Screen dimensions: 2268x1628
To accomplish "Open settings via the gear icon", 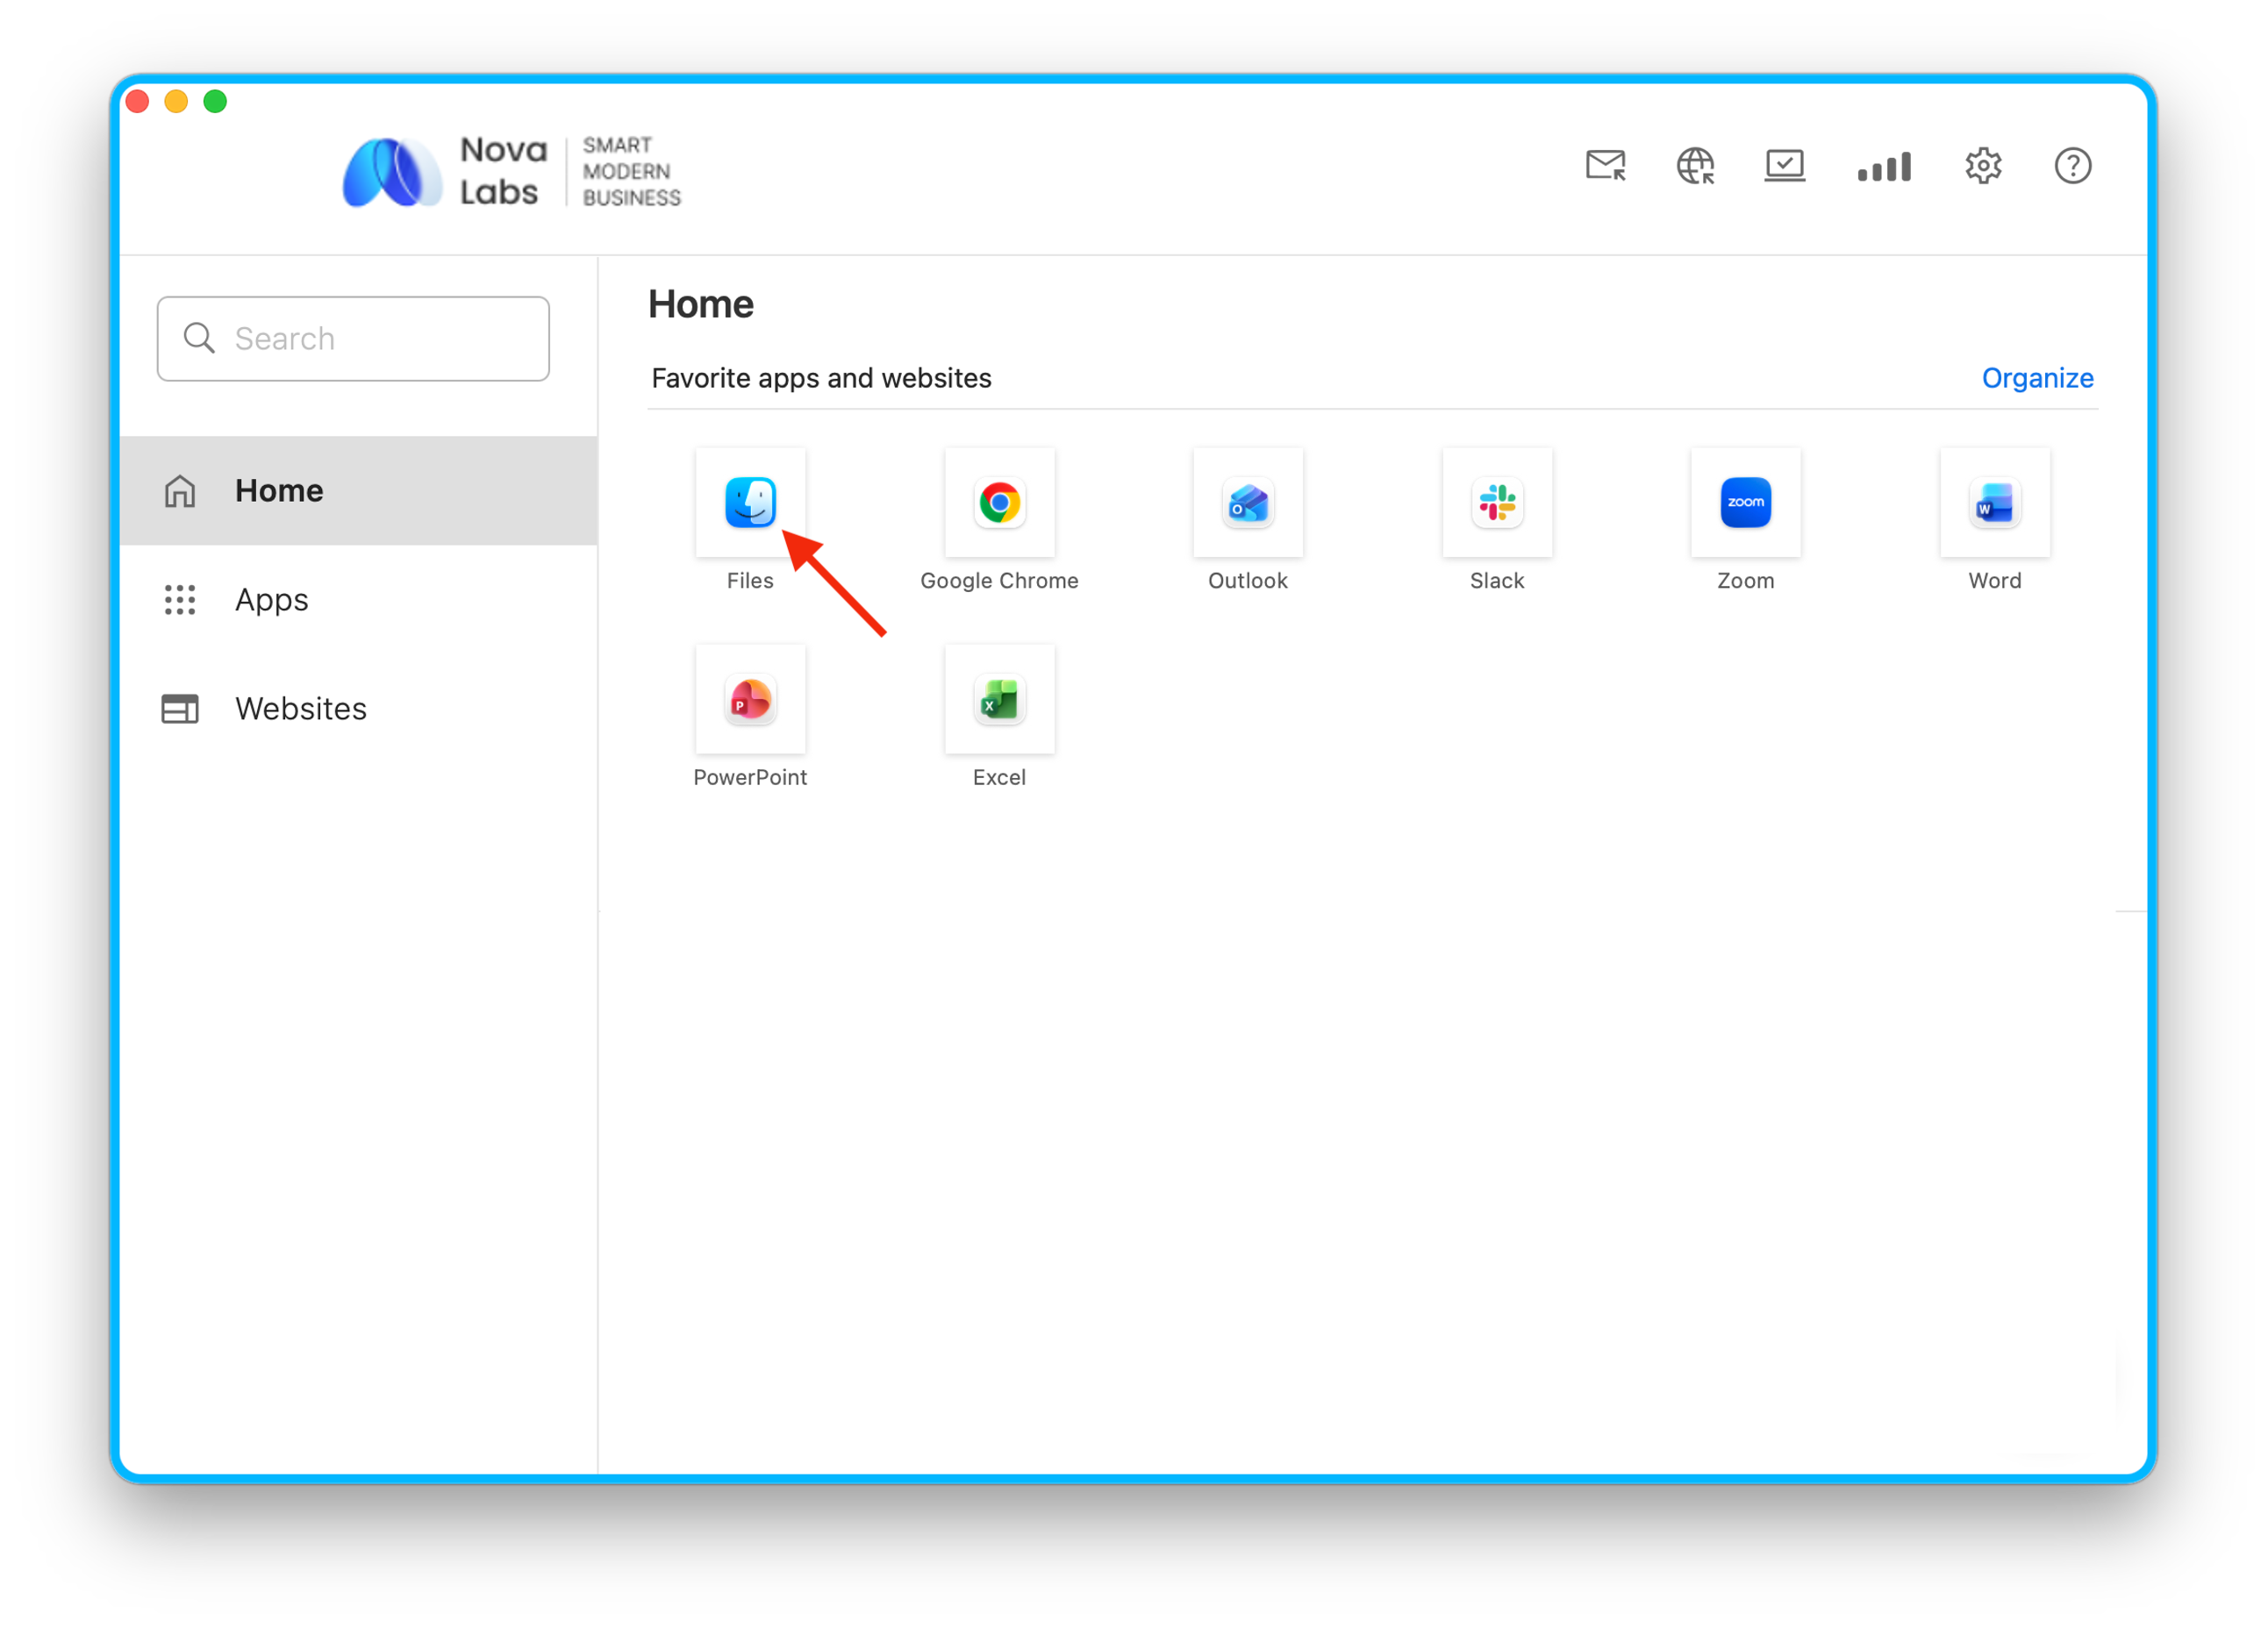I will point(1983,165).
